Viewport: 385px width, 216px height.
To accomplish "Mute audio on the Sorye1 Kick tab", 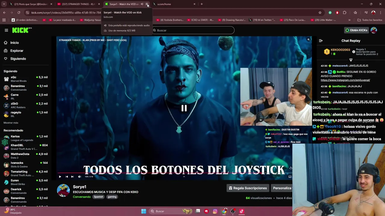I will click(142, 4).
